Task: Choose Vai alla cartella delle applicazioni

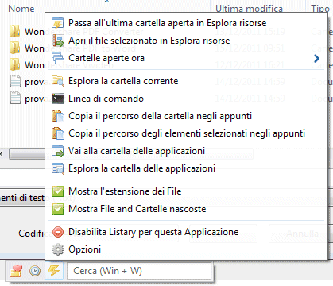Action: coord(137,151)
